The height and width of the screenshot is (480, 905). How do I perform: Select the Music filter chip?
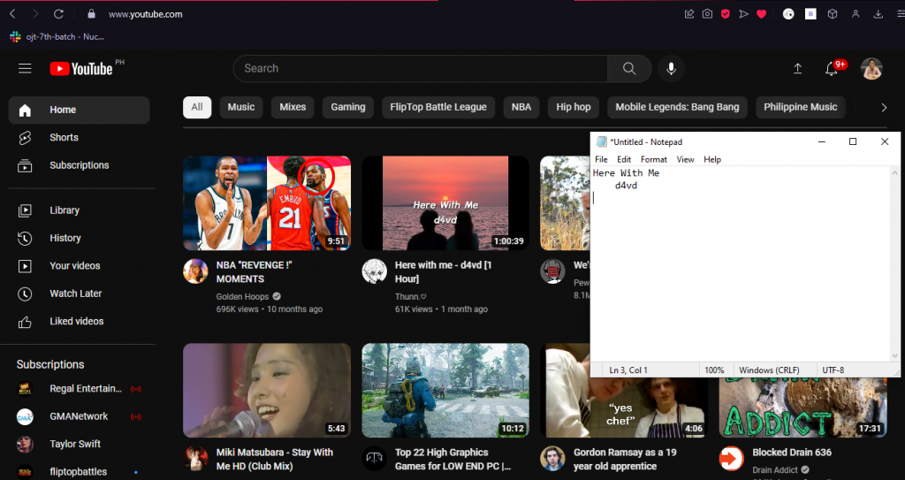pos(241,107)
